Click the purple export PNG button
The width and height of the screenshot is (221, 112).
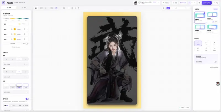click(207, 3)
